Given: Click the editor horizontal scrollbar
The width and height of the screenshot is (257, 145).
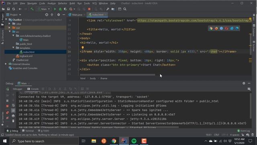Looking at the screenshot, I should [117, 75].
